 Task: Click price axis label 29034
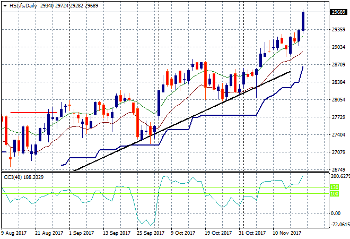click(x=338, y=47)
